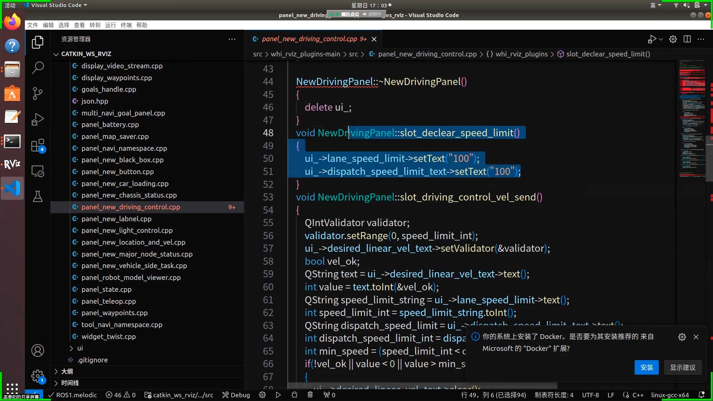The image size is (713, 401).
Task: Open the .gitignore file
Action: [x=92, y=360]
